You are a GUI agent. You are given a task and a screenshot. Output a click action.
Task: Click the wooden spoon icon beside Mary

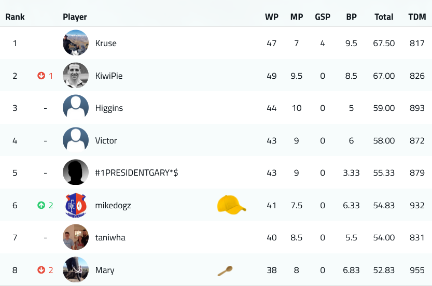click(x=225, y=270)
